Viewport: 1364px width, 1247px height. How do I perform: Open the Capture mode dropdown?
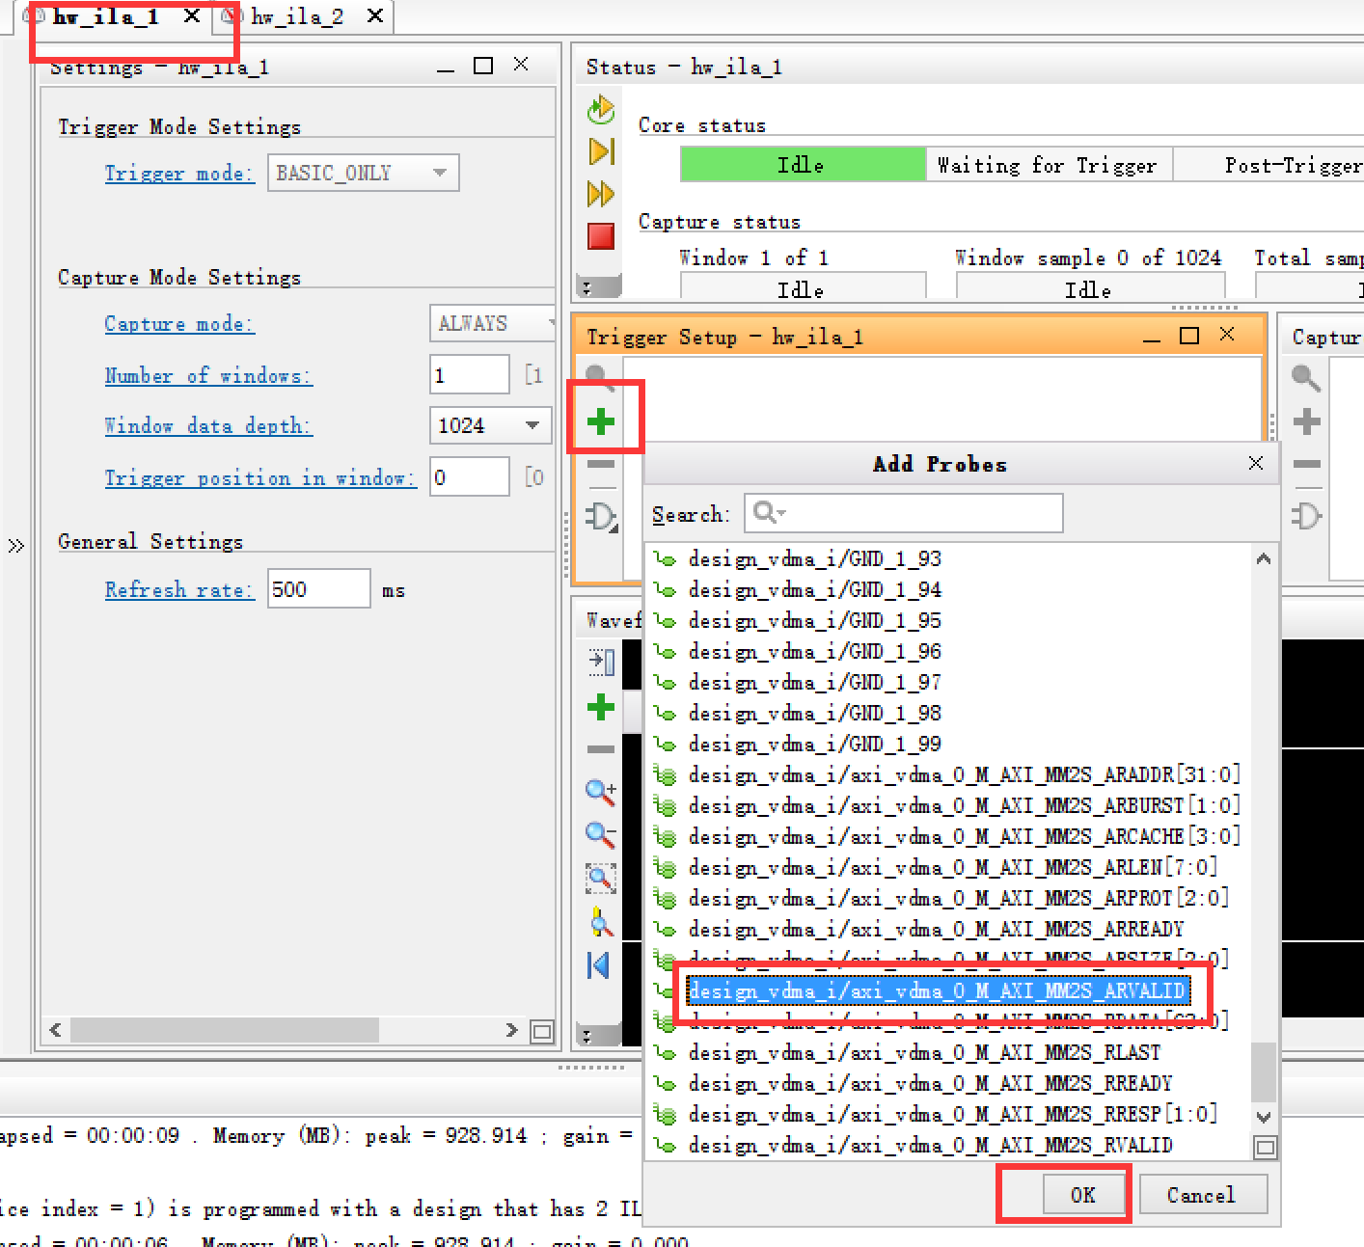click(x=492, y=323)
